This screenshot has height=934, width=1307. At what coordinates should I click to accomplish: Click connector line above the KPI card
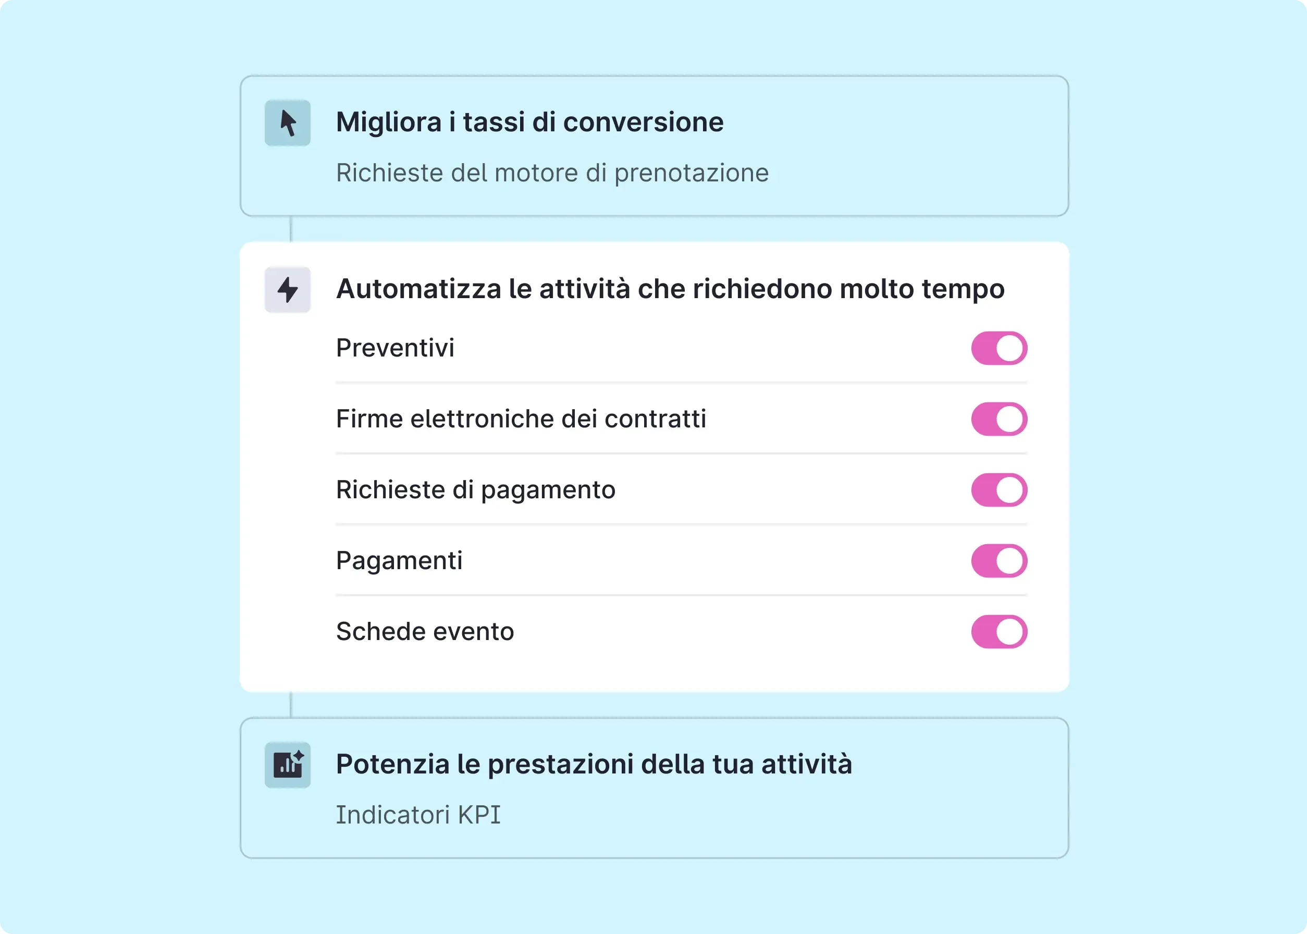point(291,705)
